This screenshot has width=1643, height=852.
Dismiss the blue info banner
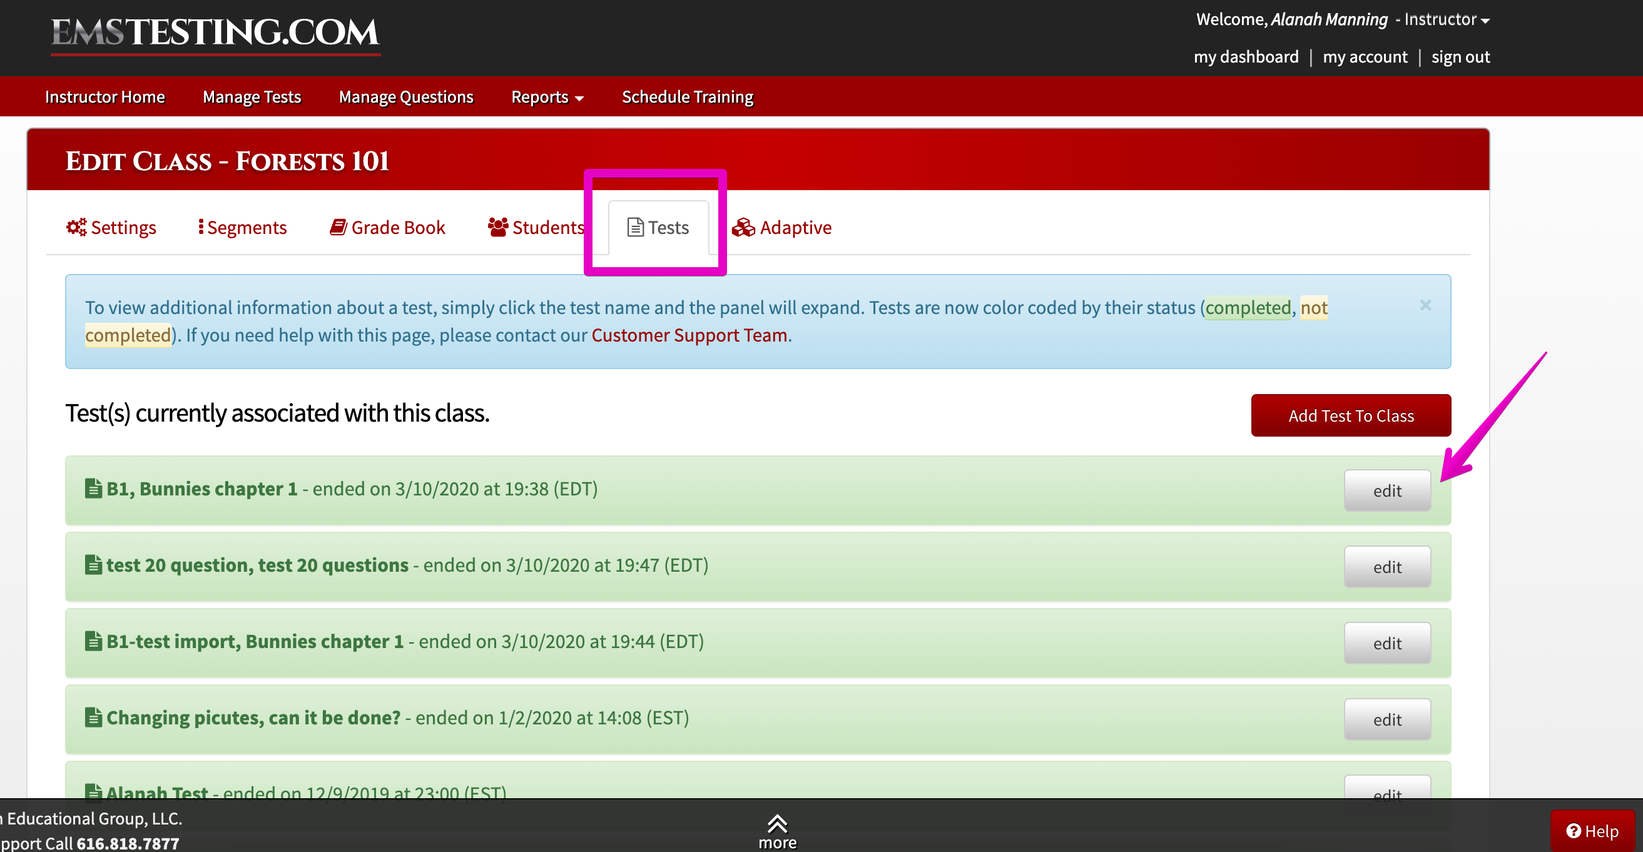point(1426,305)
